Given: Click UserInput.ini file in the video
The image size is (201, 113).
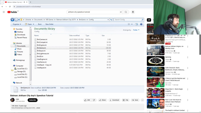Looking at the screenshot, I should [x=41, y=68].
